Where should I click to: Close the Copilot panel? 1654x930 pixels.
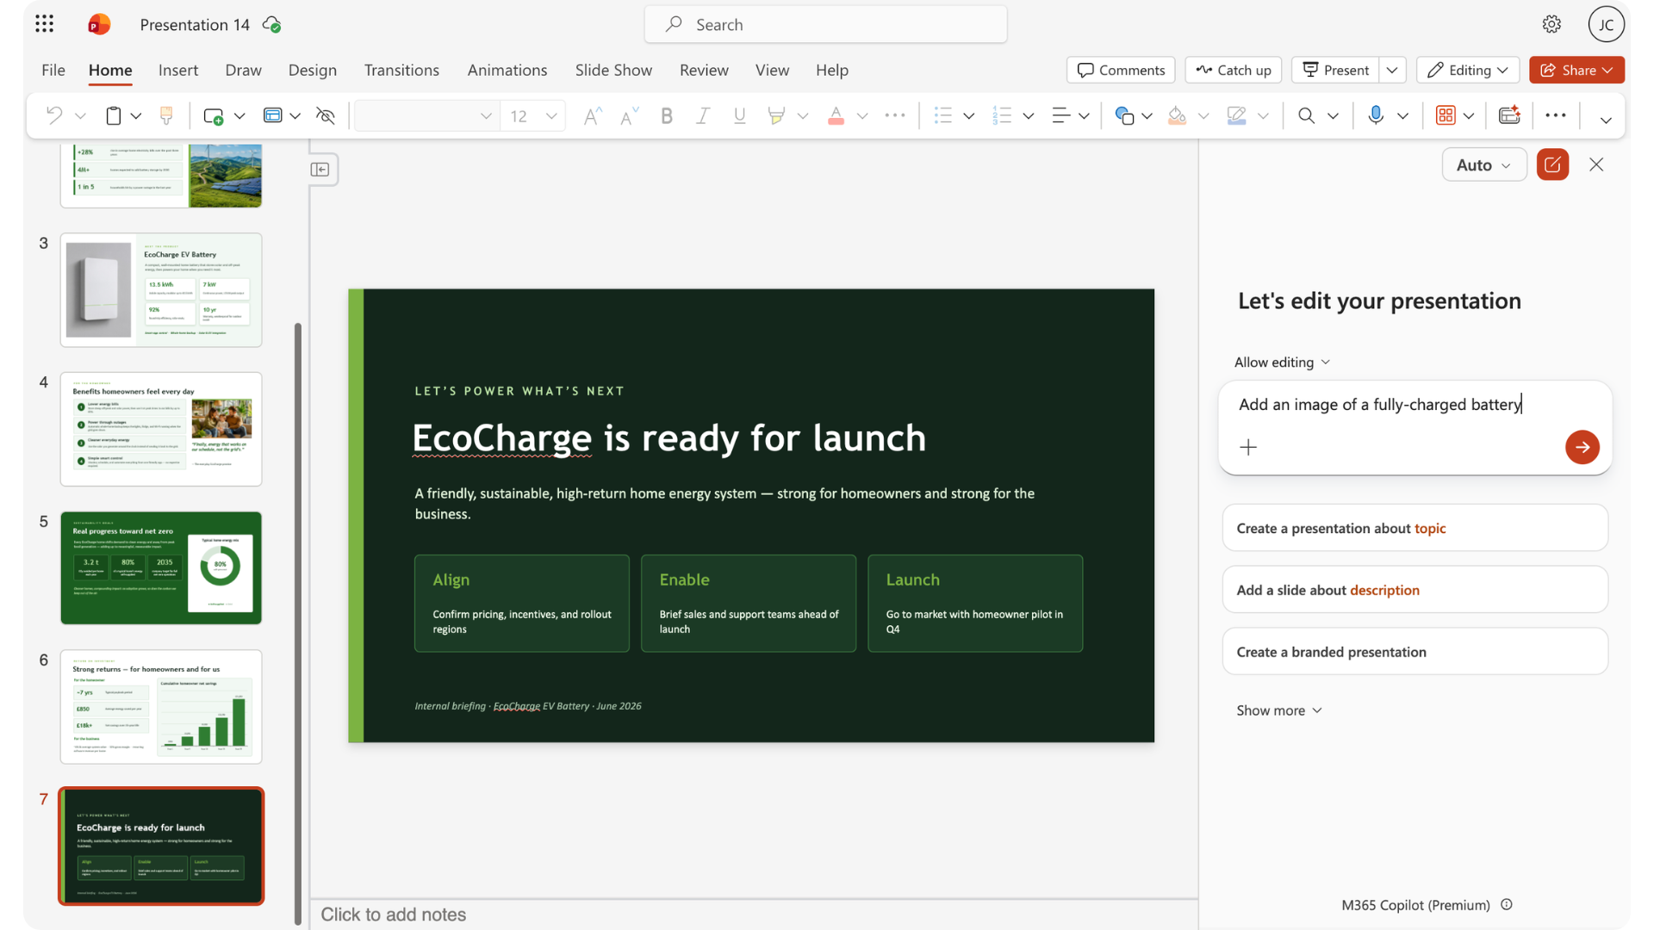[1596, 164]
